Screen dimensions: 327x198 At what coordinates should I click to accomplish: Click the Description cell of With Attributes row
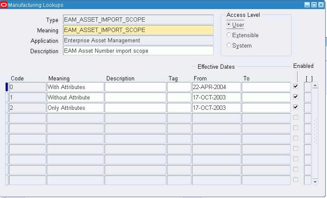coord(135,87)
